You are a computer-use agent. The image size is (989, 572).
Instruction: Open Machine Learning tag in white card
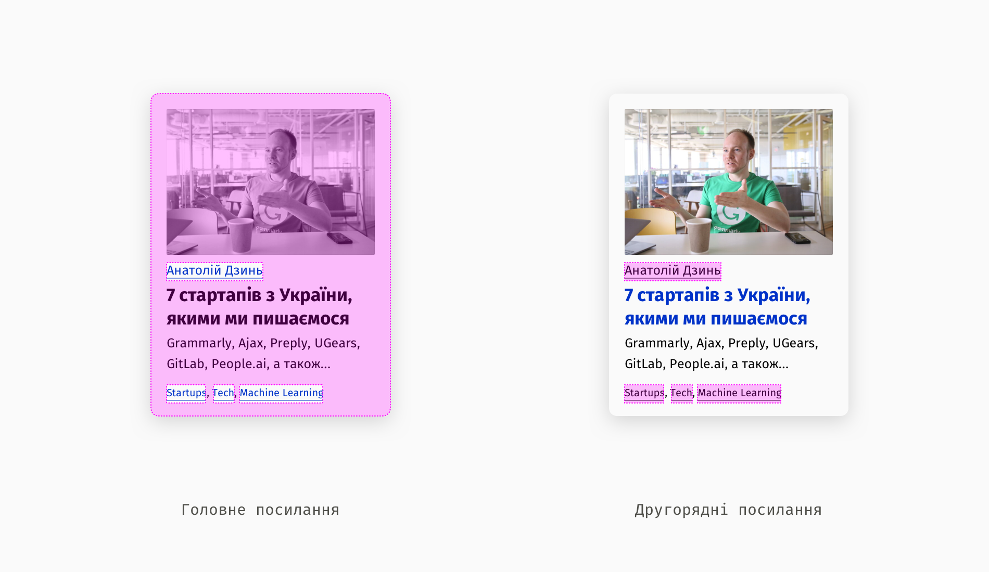(739, 393)
